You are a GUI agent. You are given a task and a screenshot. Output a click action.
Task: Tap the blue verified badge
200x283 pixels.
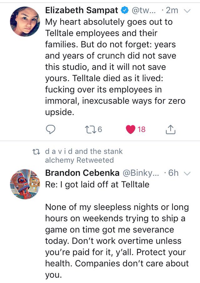[x=124, y=10]
